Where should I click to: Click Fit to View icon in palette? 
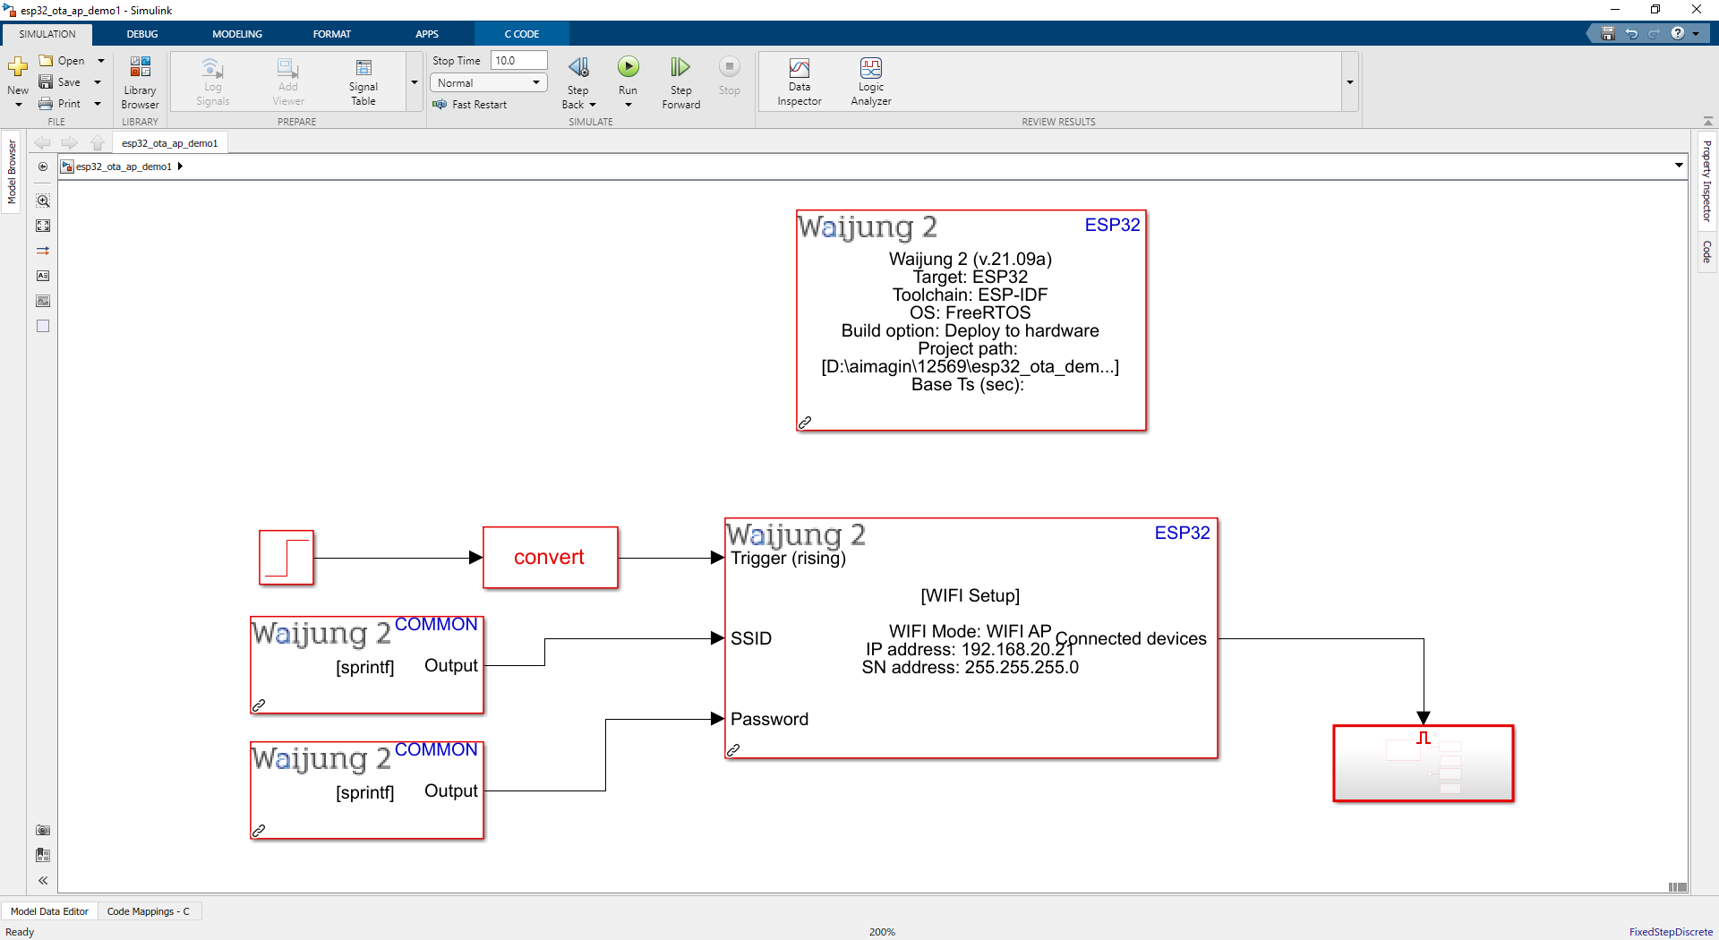click(x=43, y=226)
